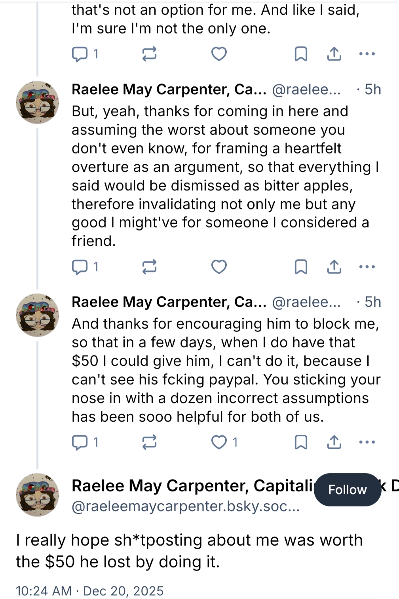Open more options for the top post

click(367, 53)
